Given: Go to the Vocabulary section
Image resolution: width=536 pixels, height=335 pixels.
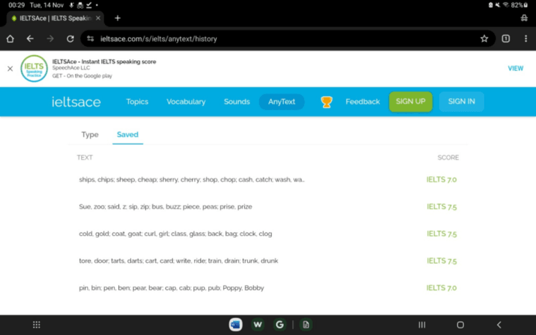Looking at the screenshot, I should (x=186, y=102).
